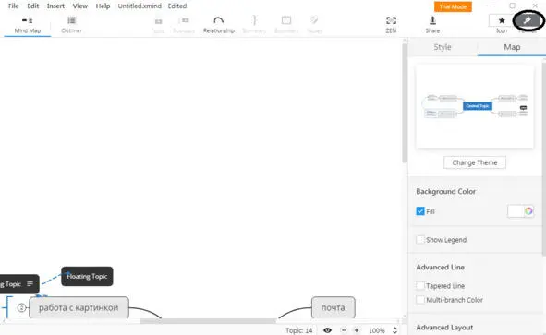Enable the Tapered Line option
The image size is (546, 335).
tap(420, 285)
